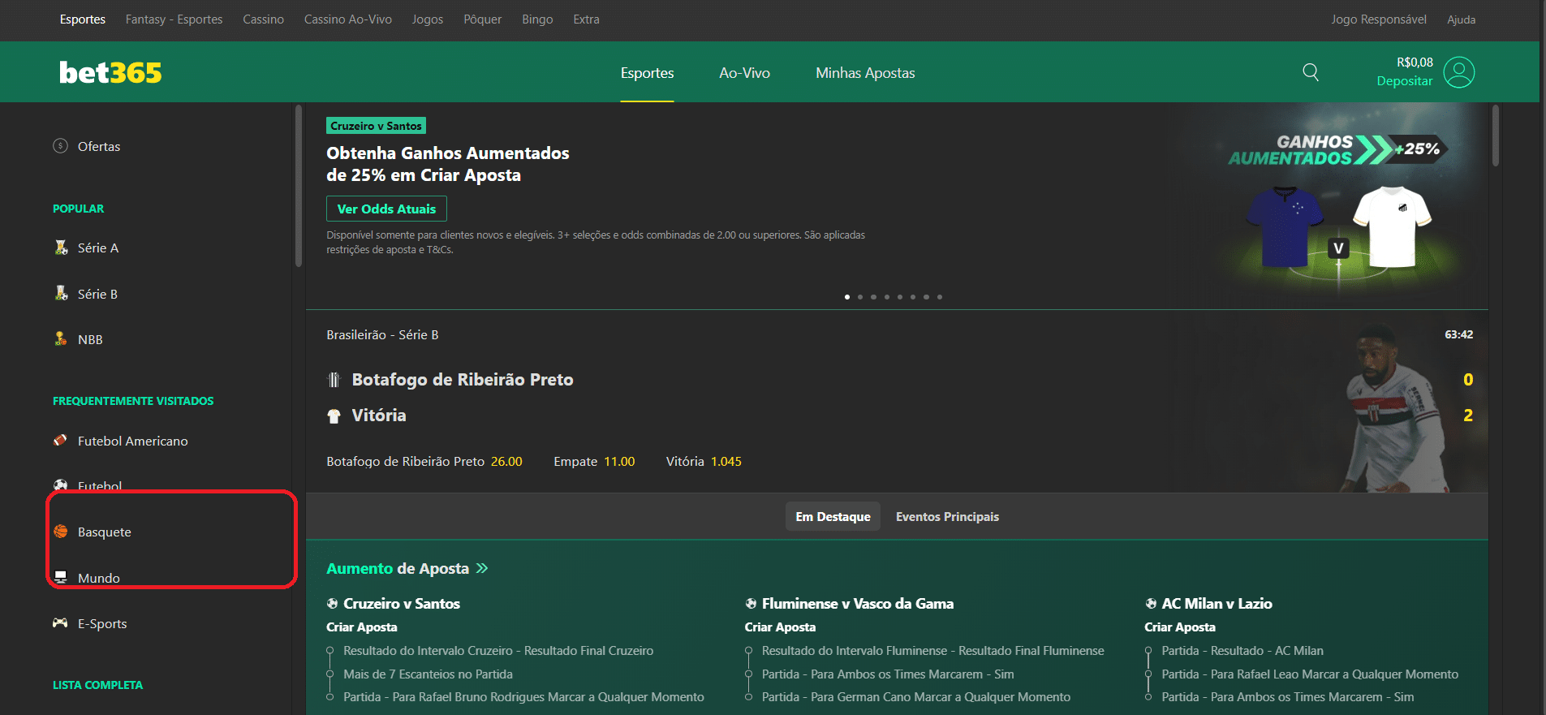The image size is (1546, 715).
Task: Select the Esportes header tab
Action: pyautogui.click(x=647, y=73)
